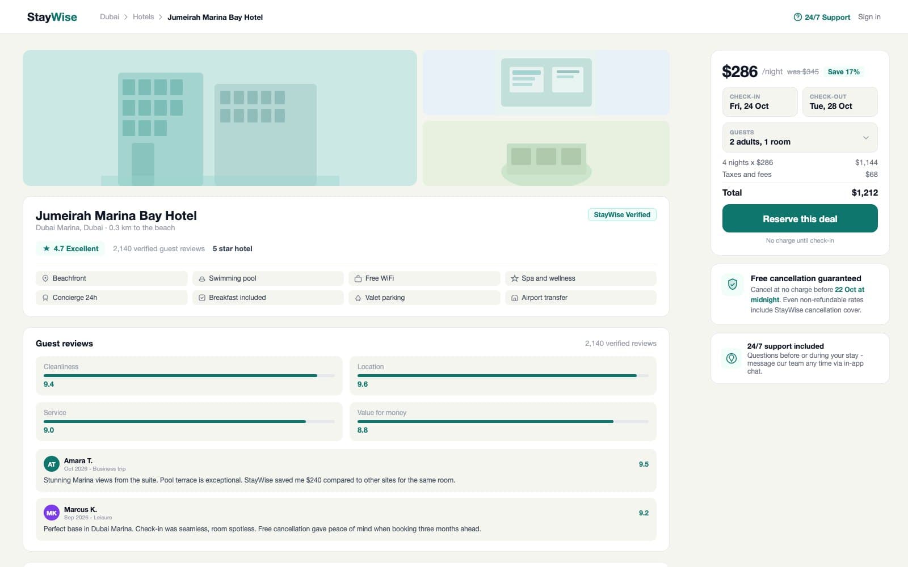The image size is (908, 567).
Task: Click the Cleanliness rating bar
Action: point(189,375)
